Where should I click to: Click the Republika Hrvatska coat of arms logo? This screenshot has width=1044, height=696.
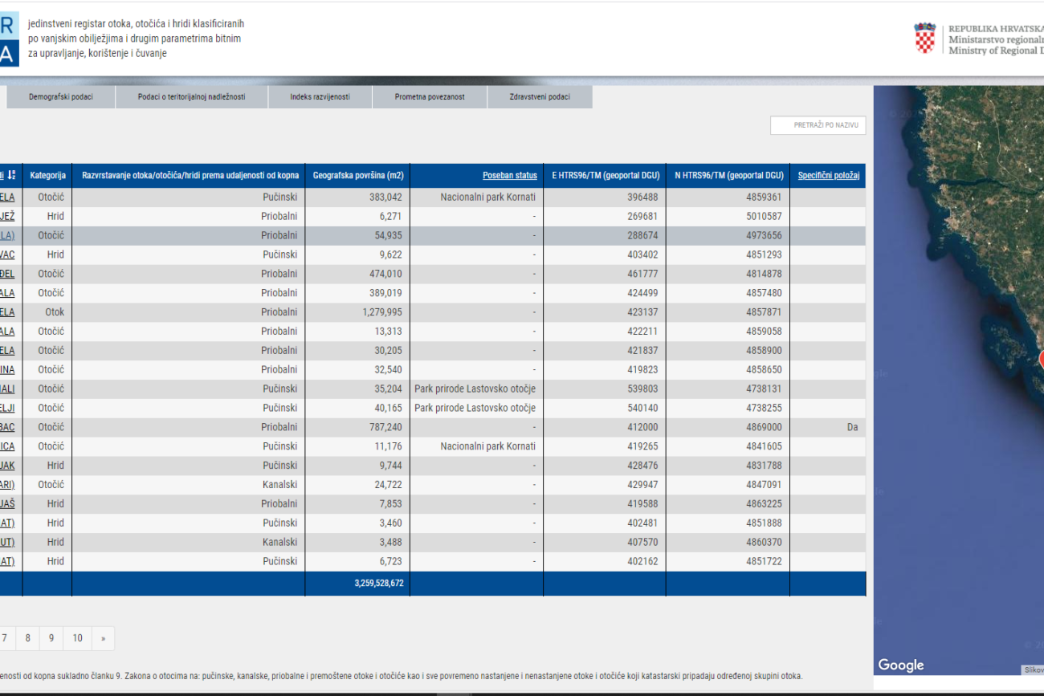pyautogui.click(x=925, y=38)
